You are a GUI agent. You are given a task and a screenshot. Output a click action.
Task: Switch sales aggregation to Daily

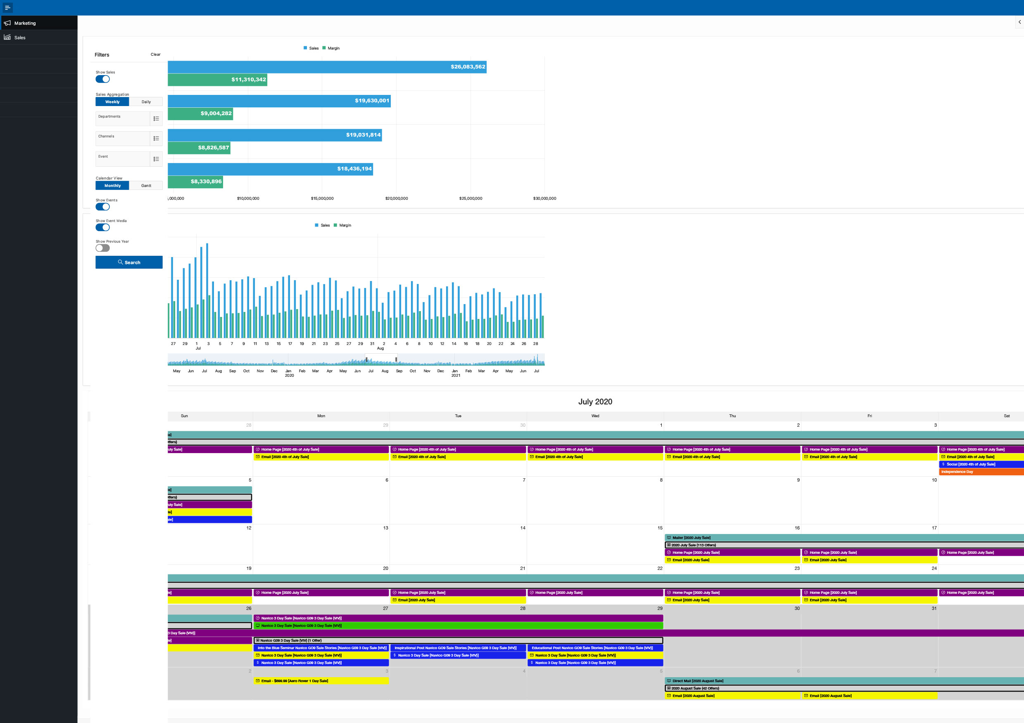146,102
